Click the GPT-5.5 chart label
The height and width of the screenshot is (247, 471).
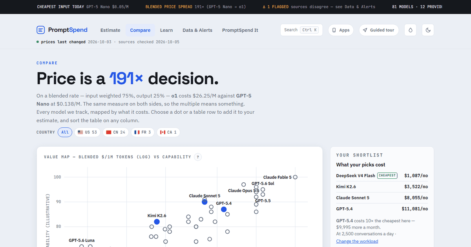[x=263, y=201]
